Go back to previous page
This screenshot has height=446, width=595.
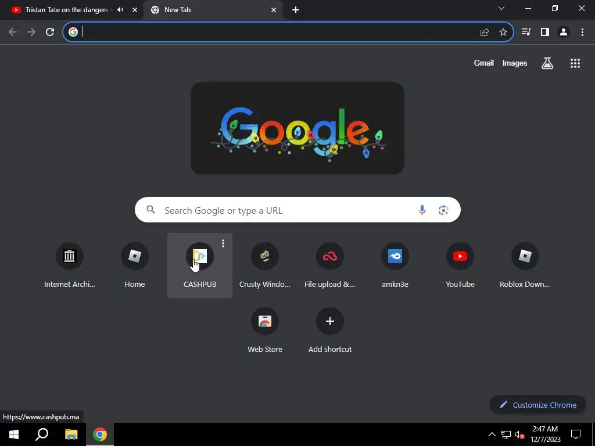pos(13,32)
